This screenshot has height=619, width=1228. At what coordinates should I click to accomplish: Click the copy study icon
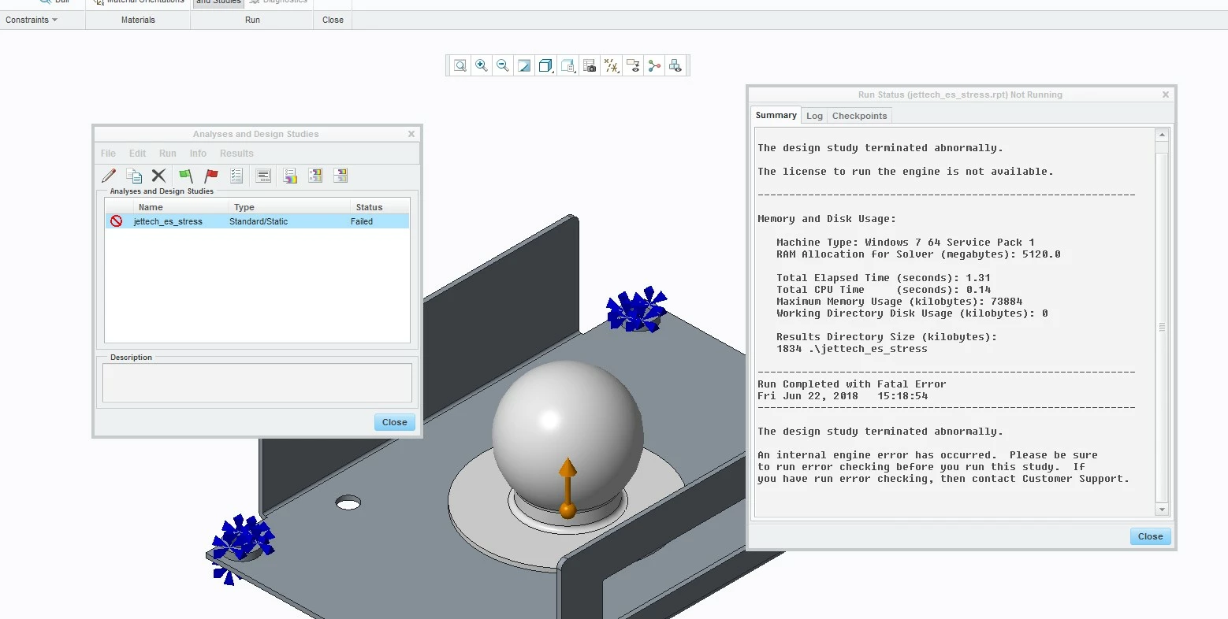click(x=135, y=176)
